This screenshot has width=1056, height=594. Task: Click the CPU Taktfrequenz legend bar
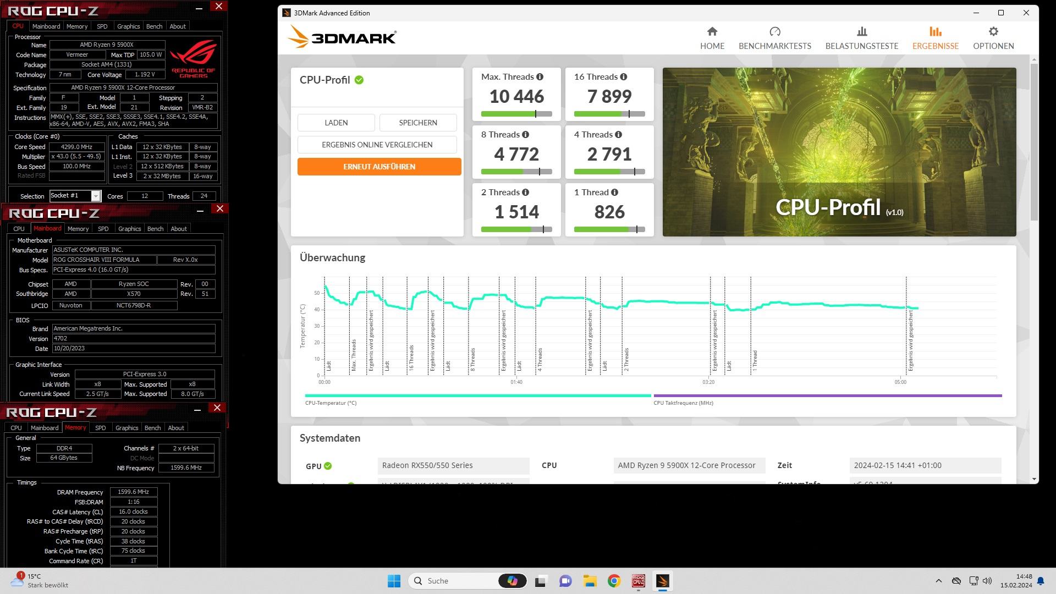click(828, 395)
